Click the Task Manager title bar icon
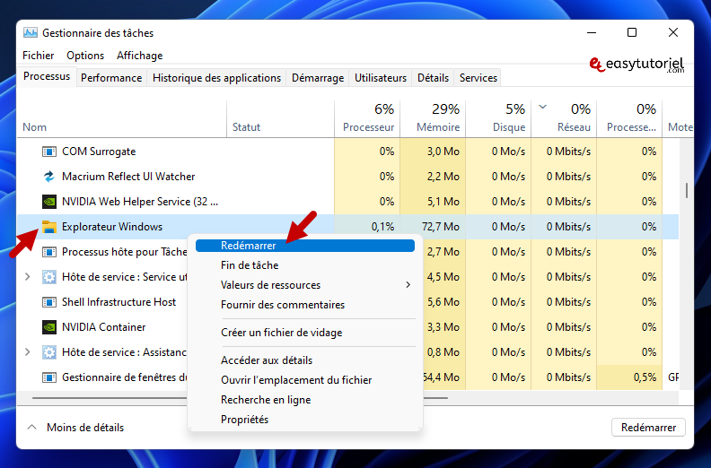The image size is (711, 468). [31, 32]
